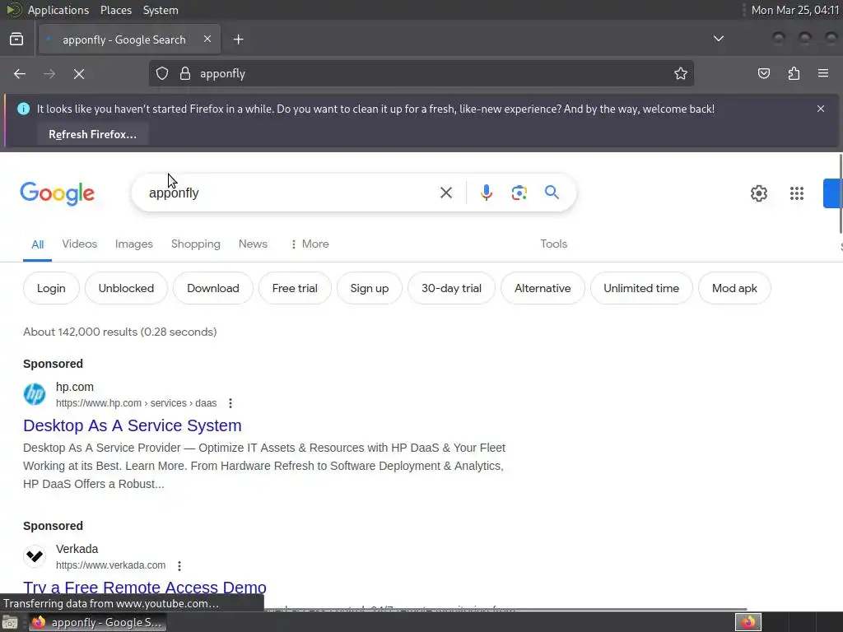Viewport: 843px width, 632px height.
Task: Open Desktop As A Service System link
Action: 133,425
